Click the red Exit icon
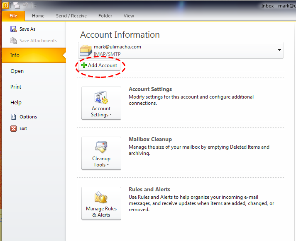 point(13,128)
